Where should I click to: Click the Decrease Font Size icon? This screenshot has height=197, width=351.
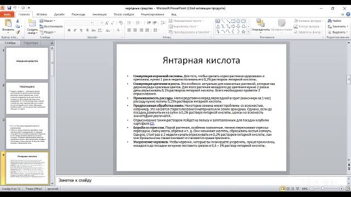[x=112, y=23]
